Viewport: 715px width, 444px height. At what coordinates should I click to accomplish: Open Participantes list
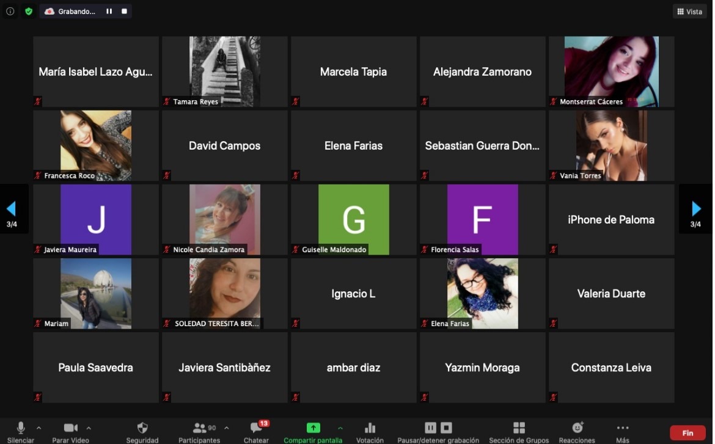[x=199, y=428]
